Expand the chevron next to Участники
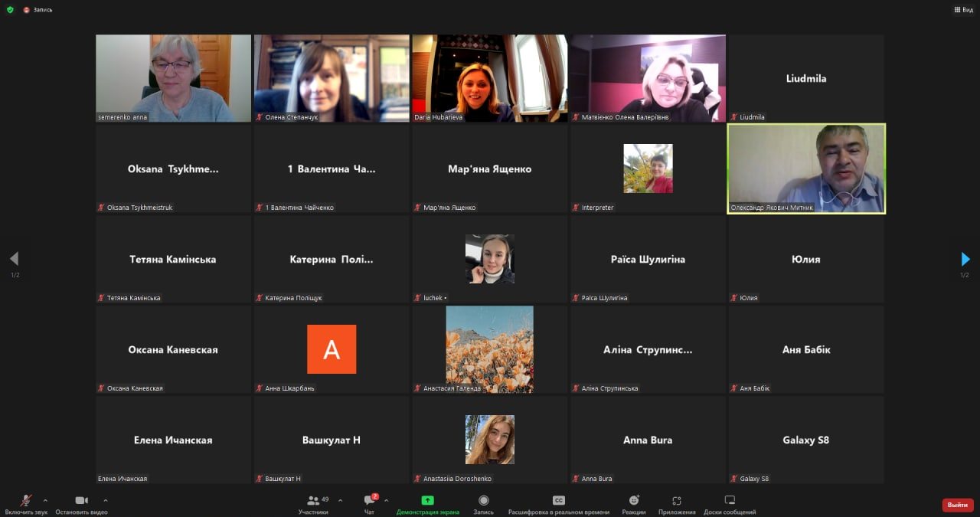The width and height of the screenshot is (980, 517). [340, 500]
